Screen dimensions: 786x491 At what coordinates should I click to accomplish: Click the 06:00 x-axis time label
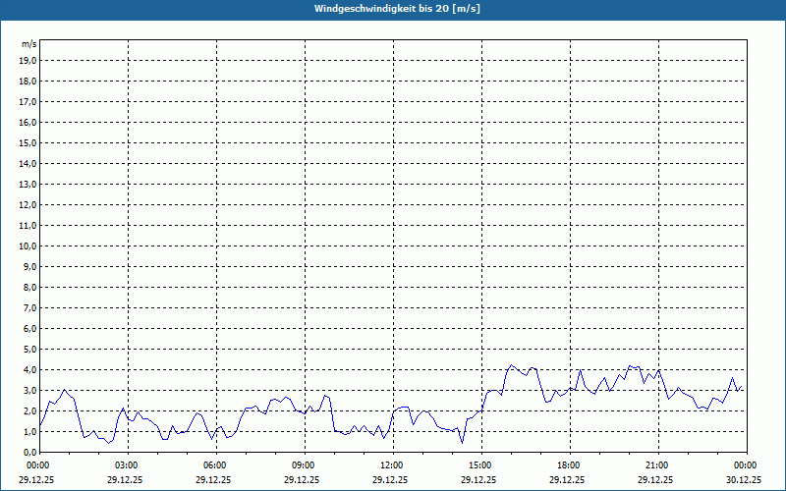click(215, 465)
